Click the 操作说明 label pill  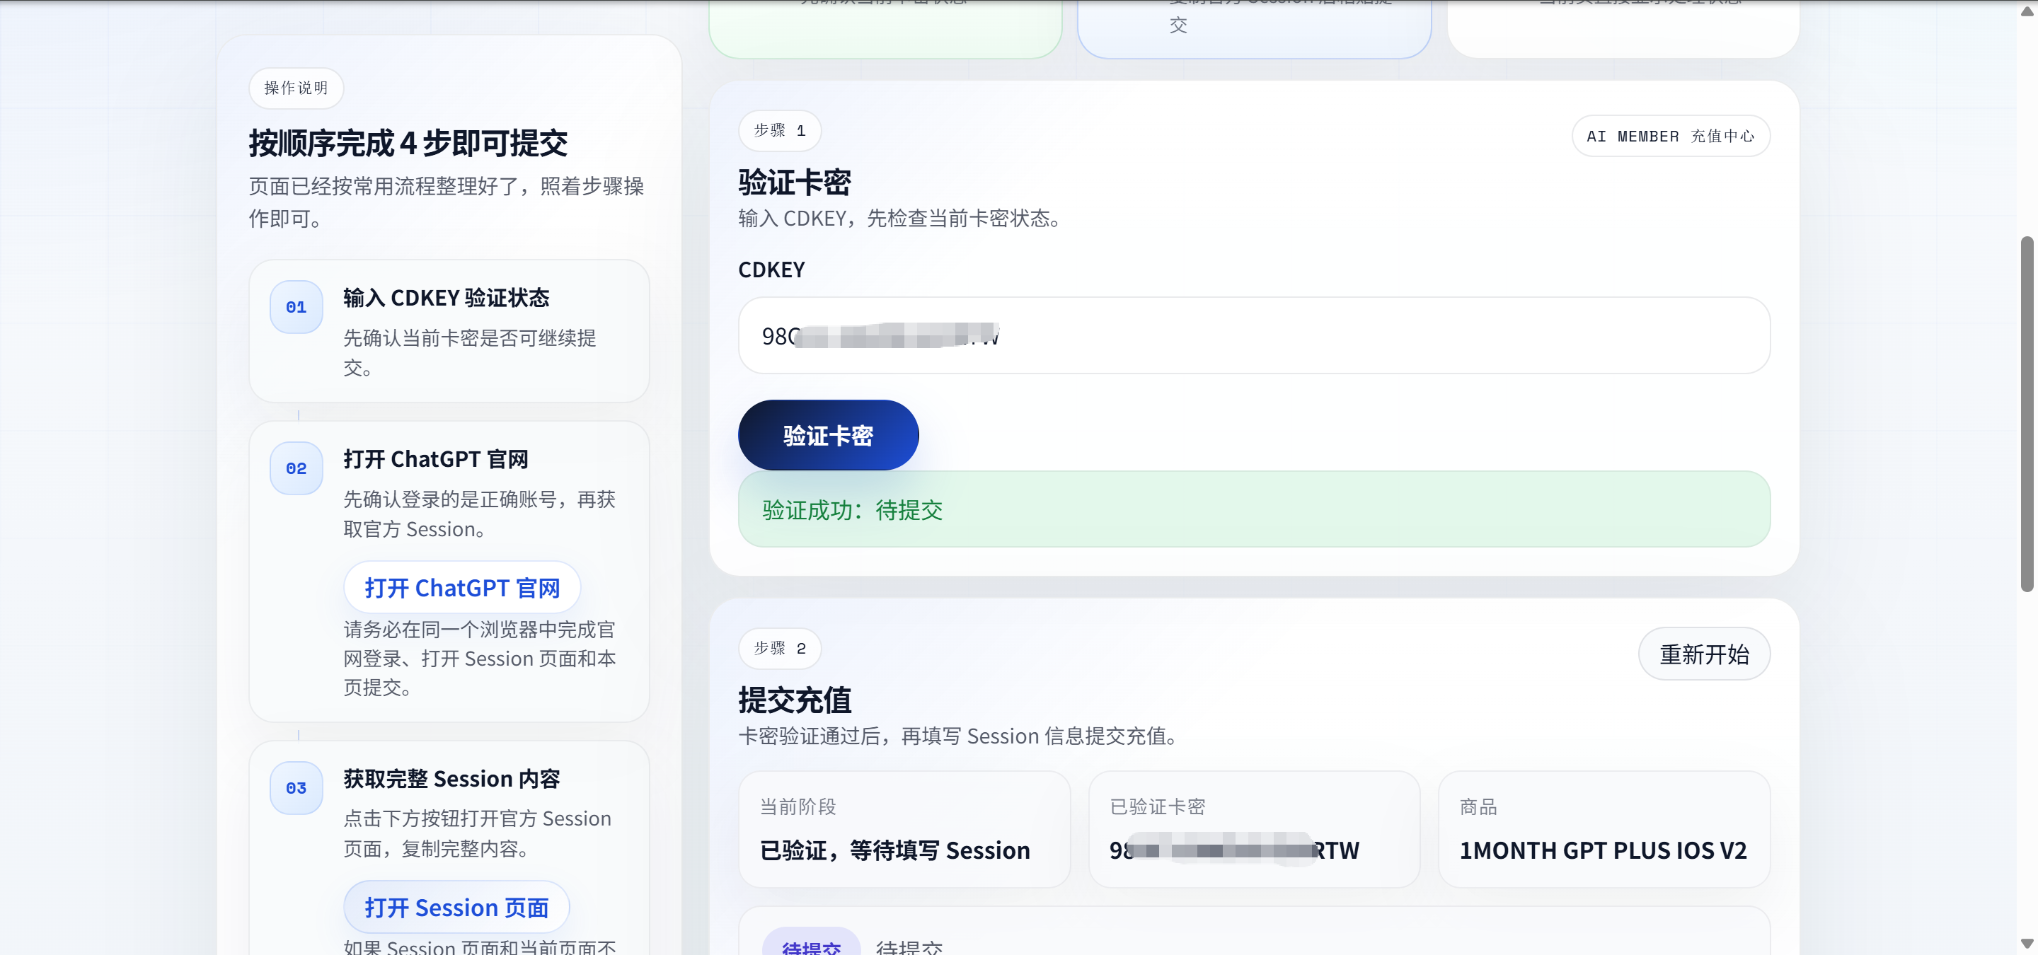tap(296, 88)
